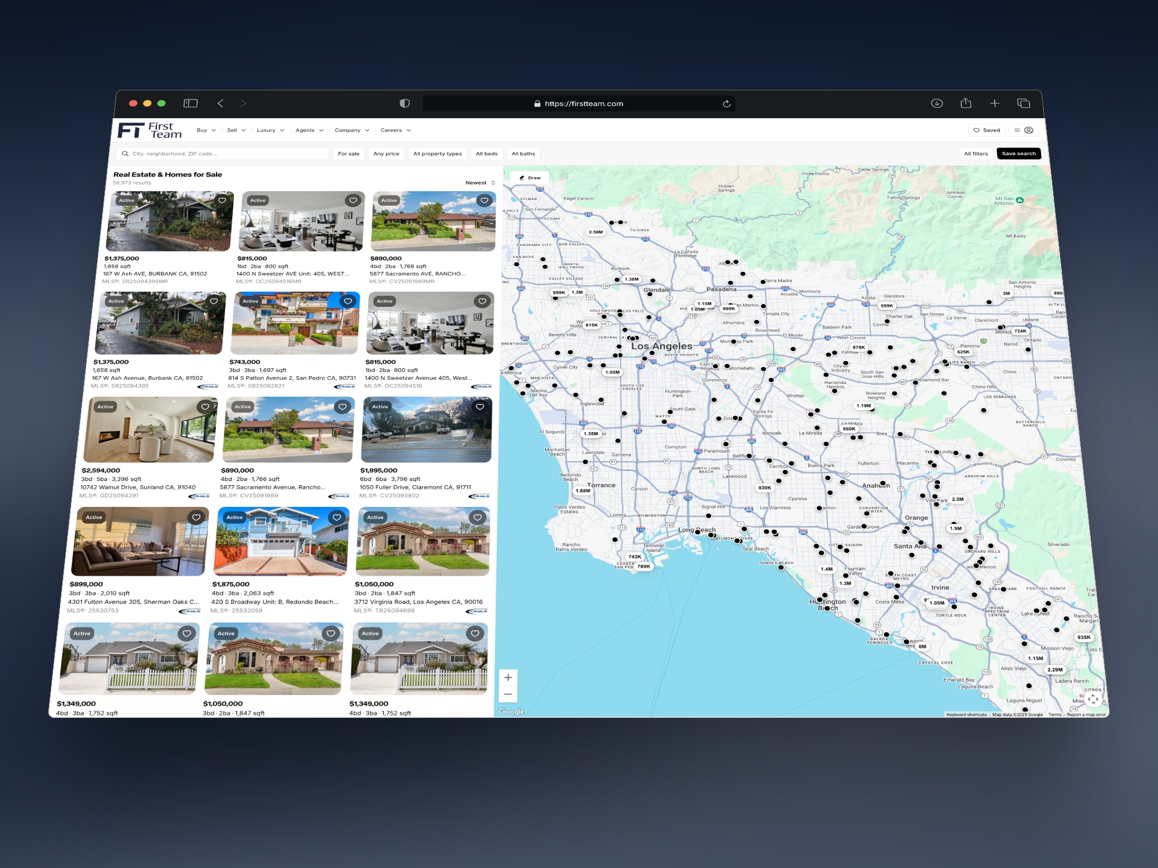Viewport: 1158px width, 868px height.
Task: Open the Agents menu
Action: point(309,130)
